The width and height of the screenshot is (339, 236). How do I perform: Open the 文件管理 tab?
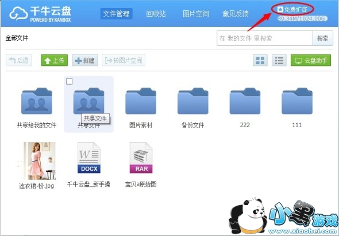(x=116, y=14)
